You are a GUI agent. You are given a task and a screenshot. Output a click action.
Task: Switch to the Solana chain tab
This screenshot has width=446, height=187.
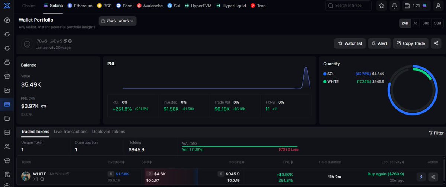tap(53, 6)
